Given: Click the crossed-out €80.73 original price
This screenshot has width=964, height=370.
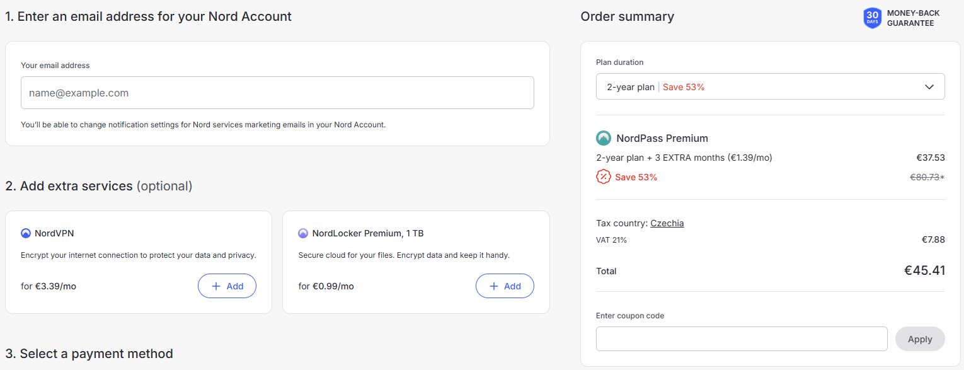Looking at the screenshot, I should coord(924,177).
